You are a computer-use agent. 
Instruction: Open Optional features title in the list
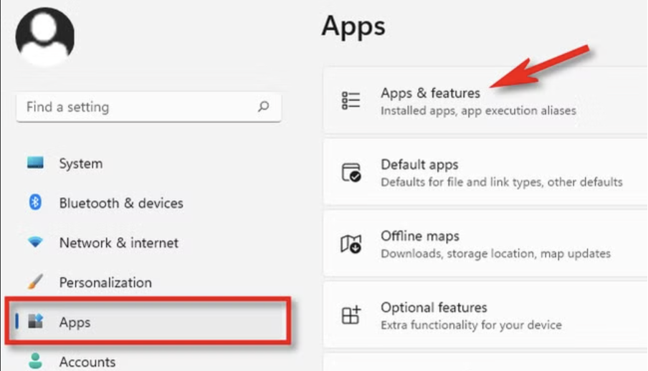(434, 308)
